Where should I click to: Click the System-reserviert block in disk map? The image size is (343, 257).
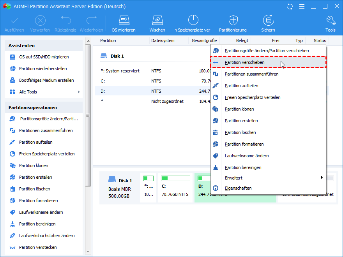click(x=149, y=188)
